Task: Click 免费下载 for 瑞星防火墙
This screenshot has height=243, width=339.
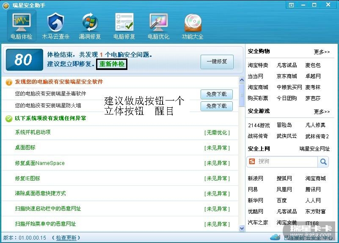Action: [216, 106]
